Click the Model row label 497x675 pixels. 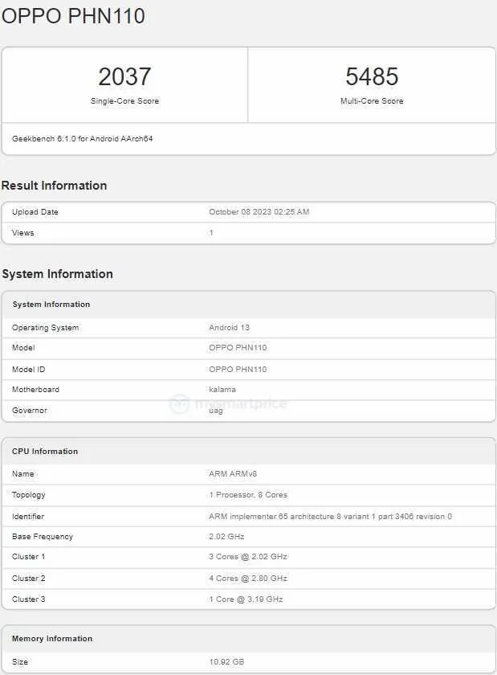[23, 347]
